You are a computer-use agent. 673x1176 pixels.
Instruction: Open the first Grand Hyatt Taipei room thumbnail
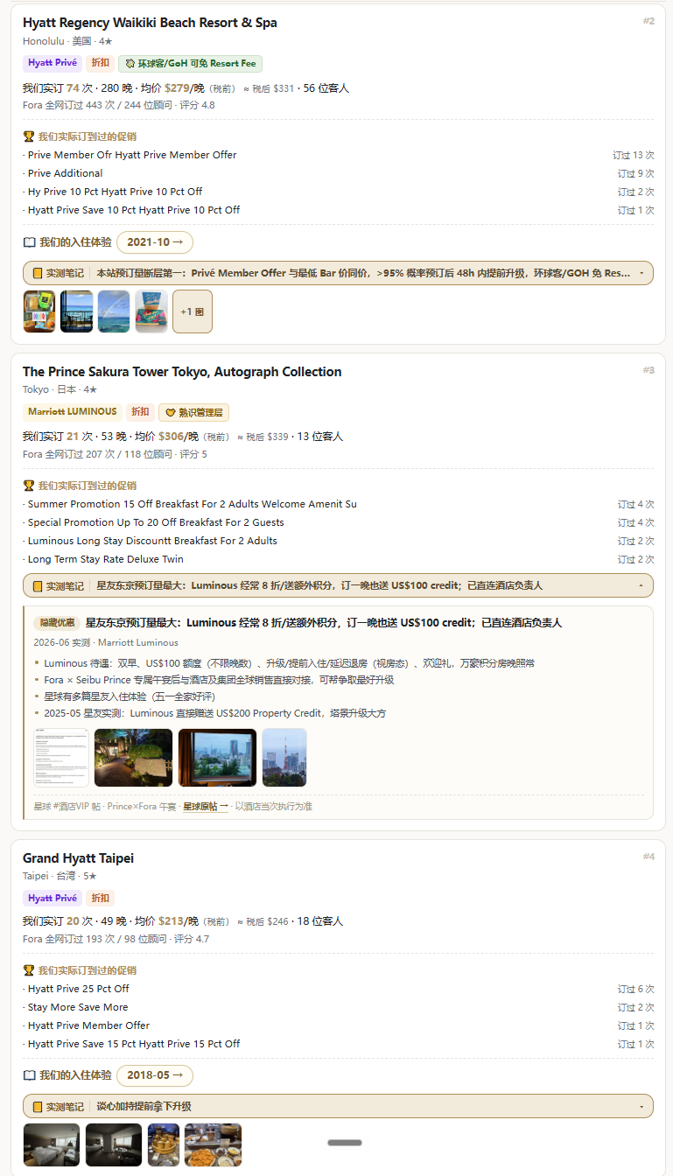pyautogui.click(x=52, y=1145)
